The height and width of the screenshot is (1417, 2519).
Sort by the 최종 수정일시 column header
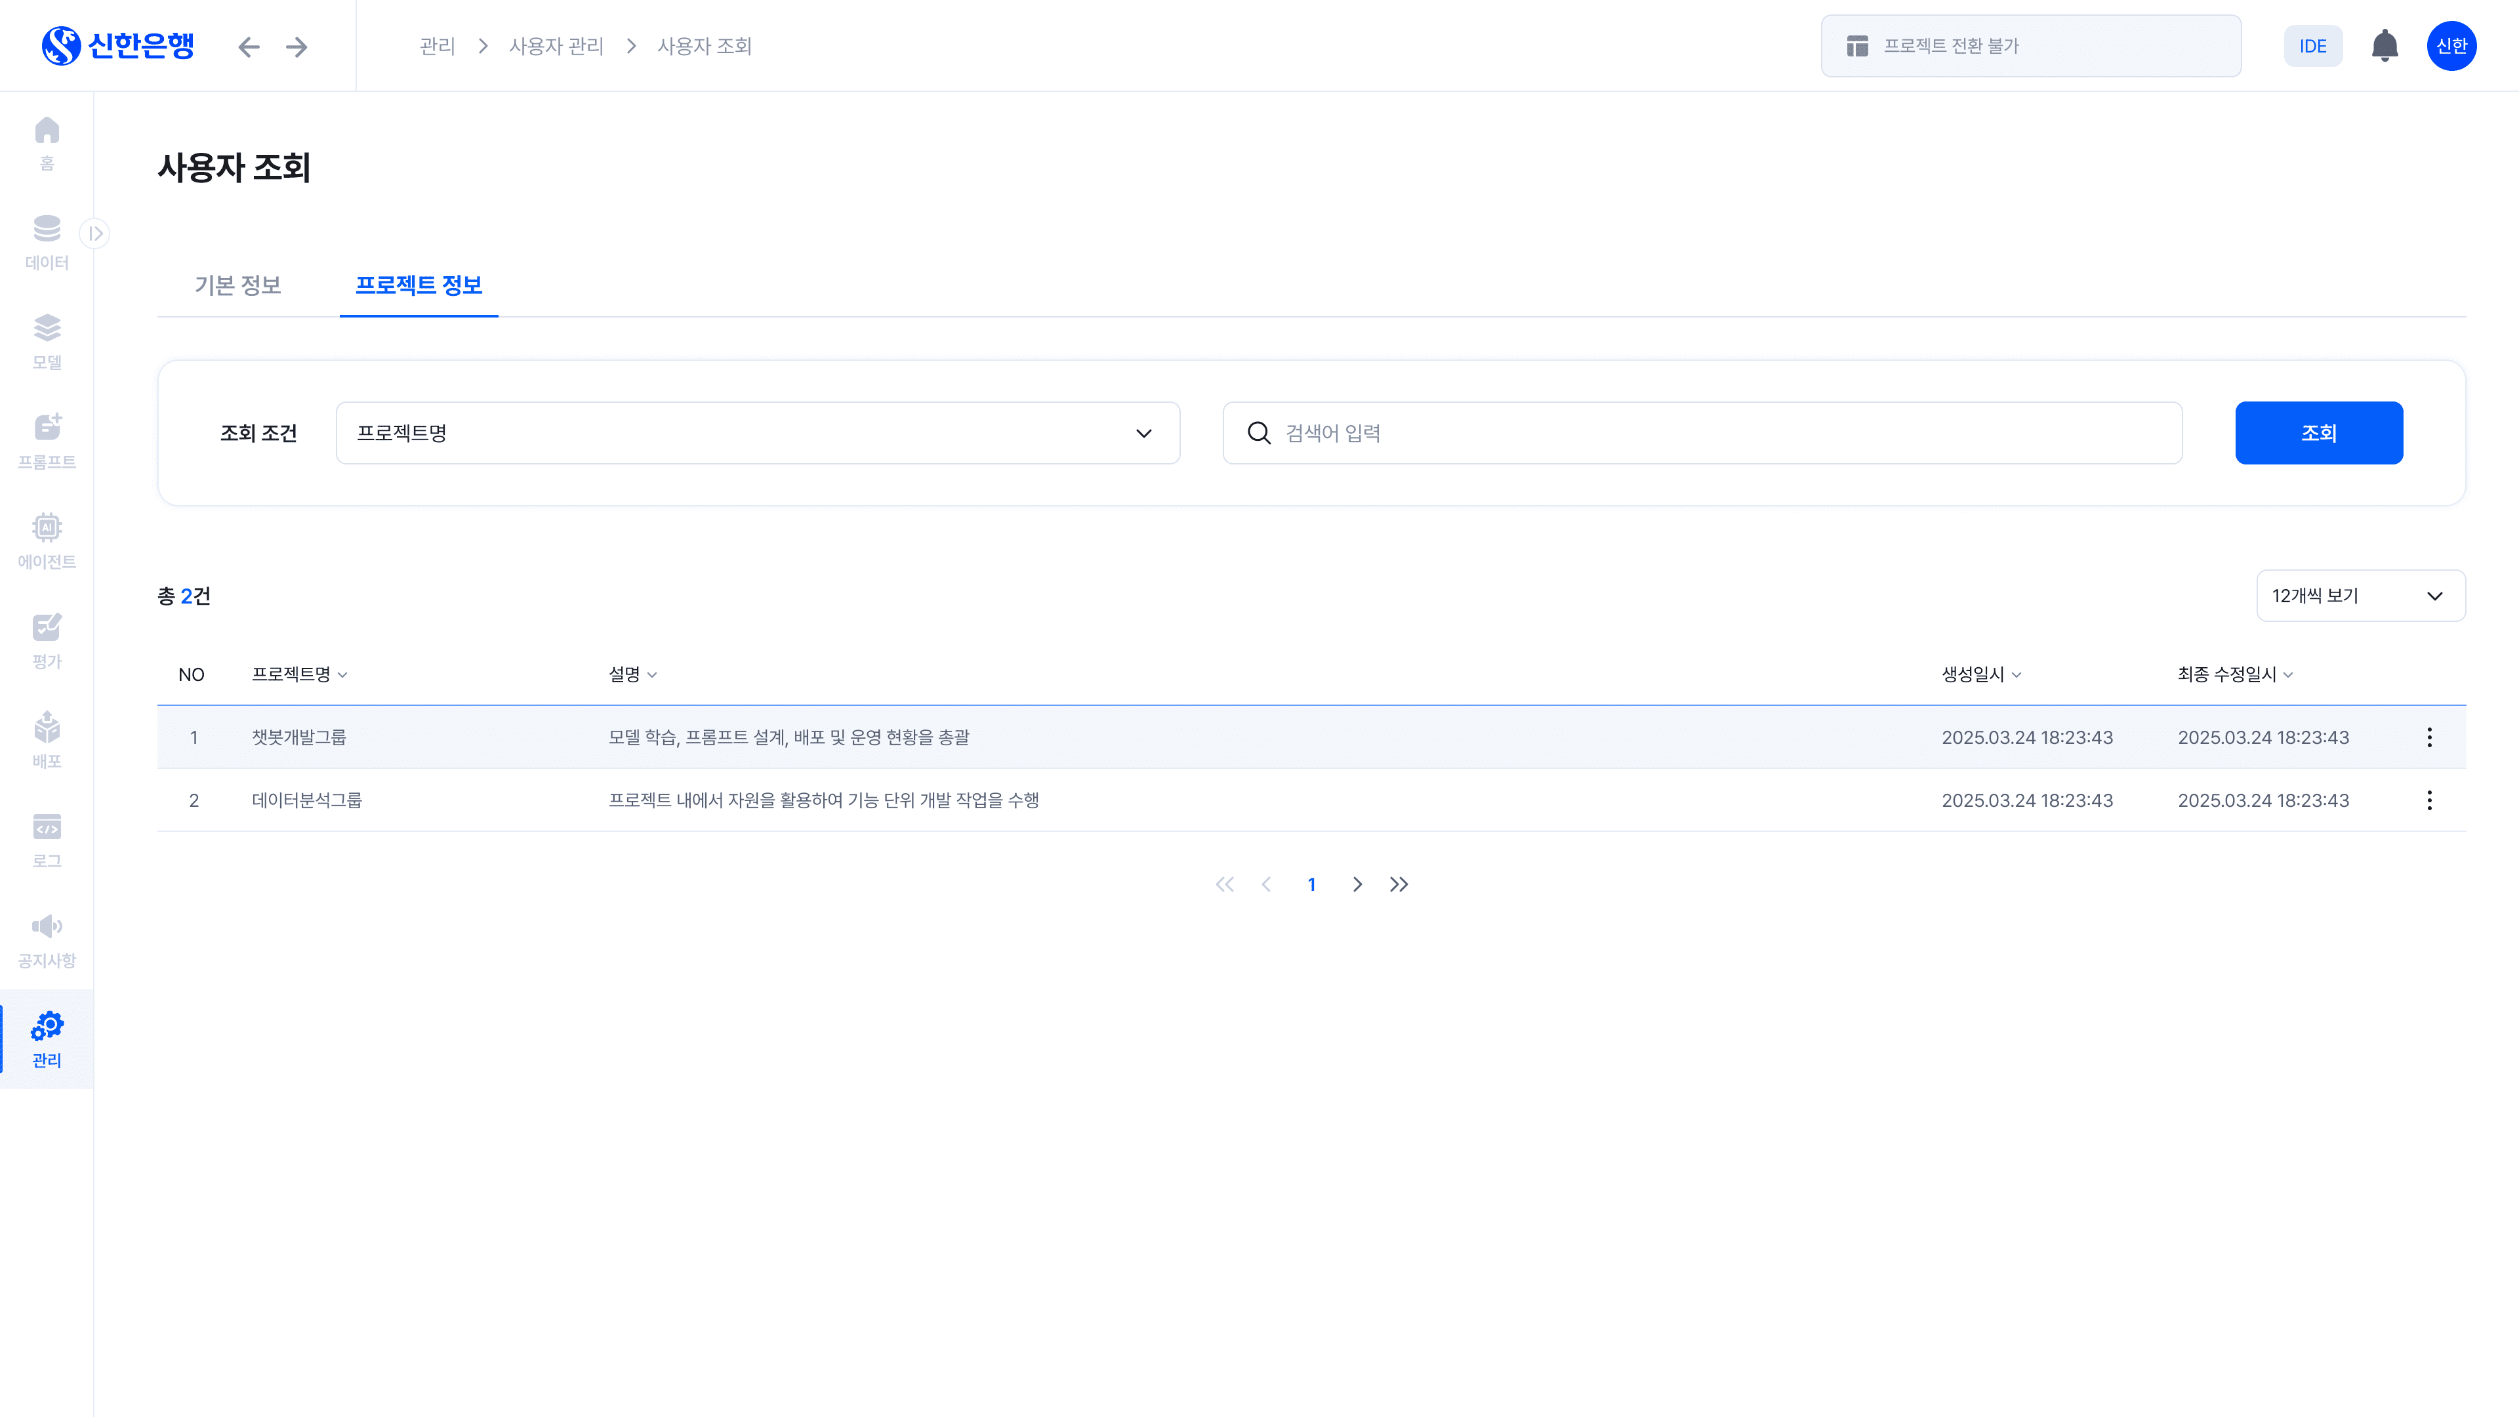coord(2234,675)
